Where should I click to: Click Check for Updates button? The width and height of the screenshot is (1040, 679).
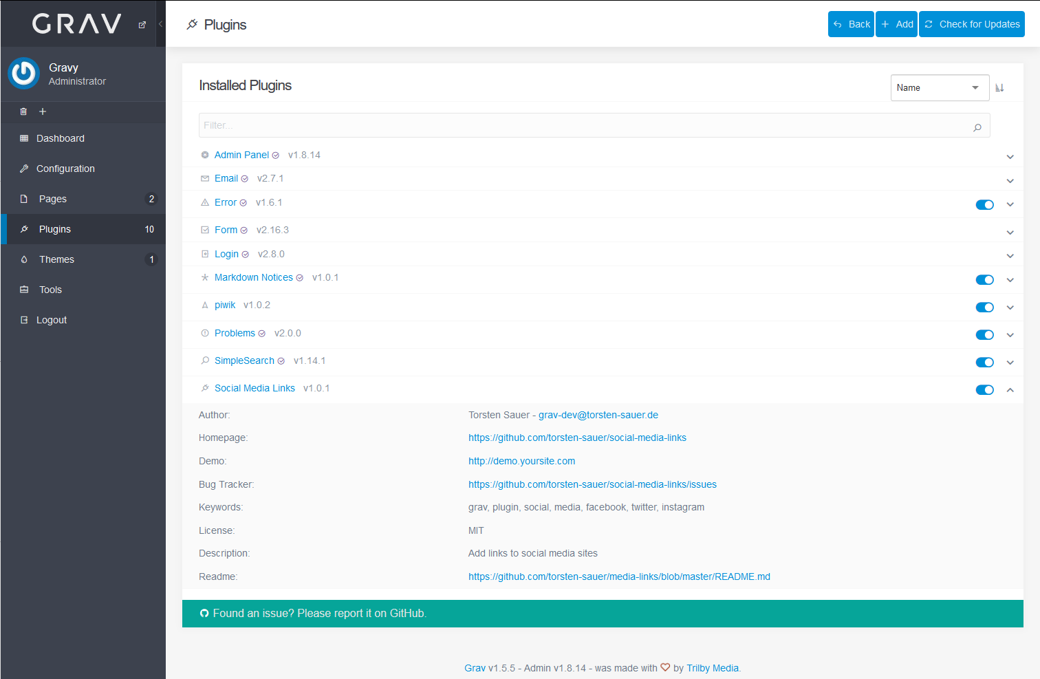[x=972, y=24]
